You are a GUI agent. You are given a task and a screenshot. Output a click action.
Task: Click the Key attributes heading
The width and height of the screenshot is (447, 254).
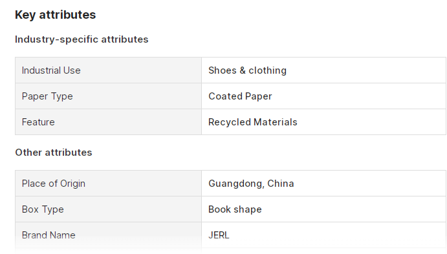point(55,15)
